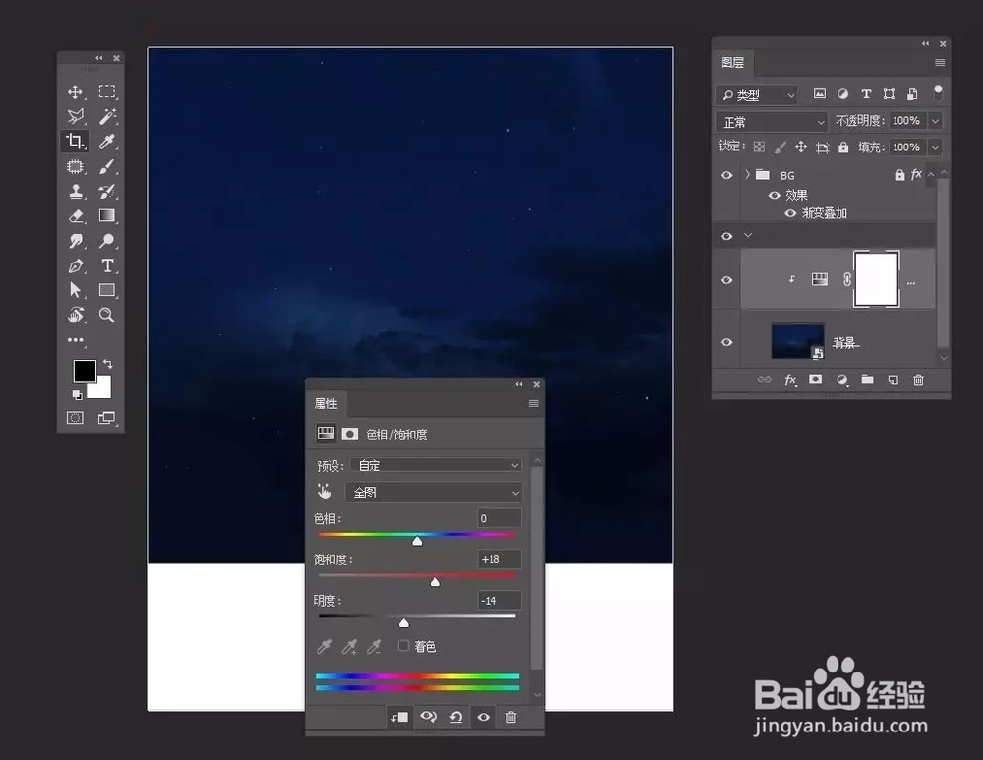Select the Crop tool in the toolbar
The image size is (983, 760).
[x=74, y=141]
